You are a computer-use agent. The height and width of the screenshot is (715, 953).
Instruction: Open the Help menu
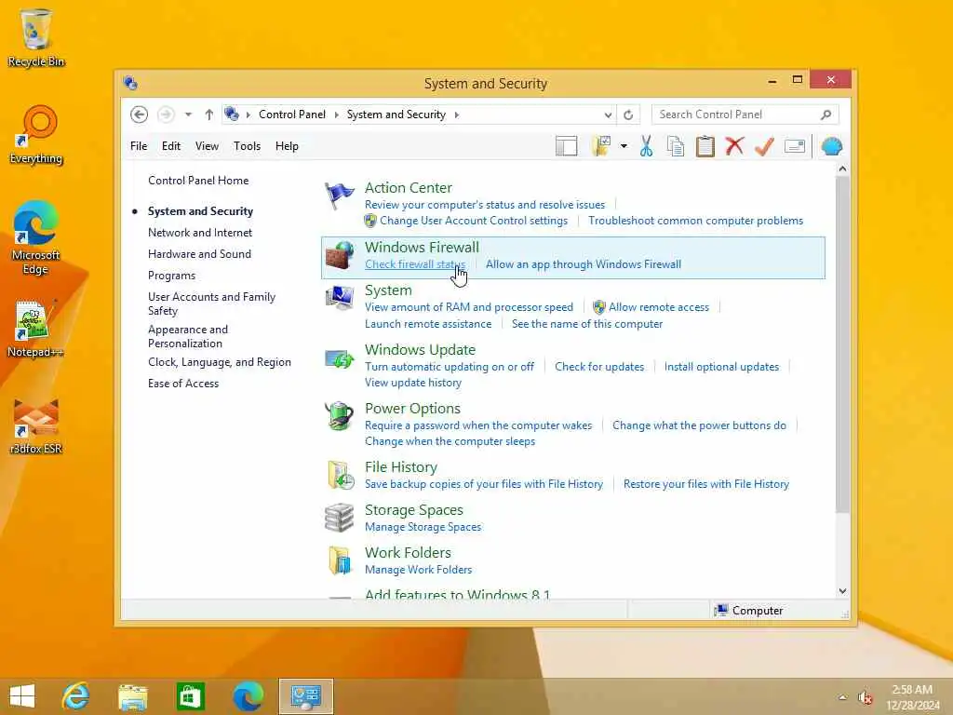287,146
